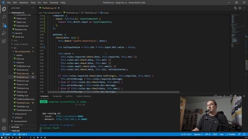Open TheInput.vue in the explorer

point(22,88)
